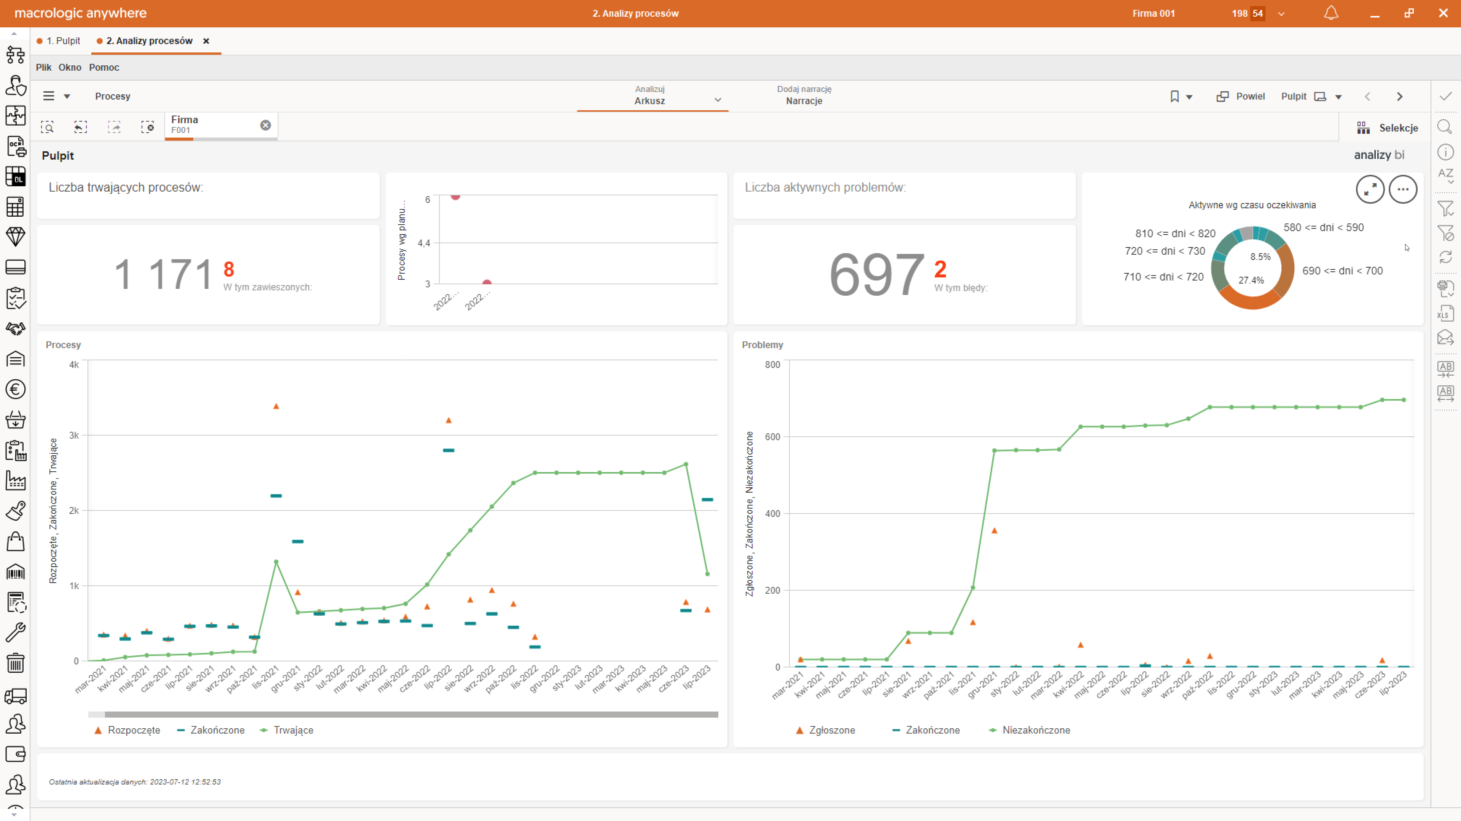1461x821 pixels.
Task: Expand the Analizuj Arkusz dropdown
Action: pyautogui.click(x=718, y=100)
